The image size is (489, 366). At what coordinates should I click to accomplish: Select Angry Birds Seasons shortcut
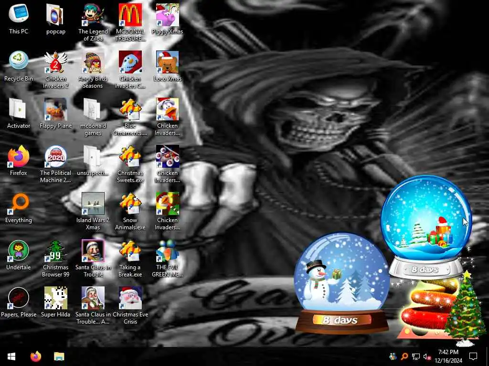point(93,70)
